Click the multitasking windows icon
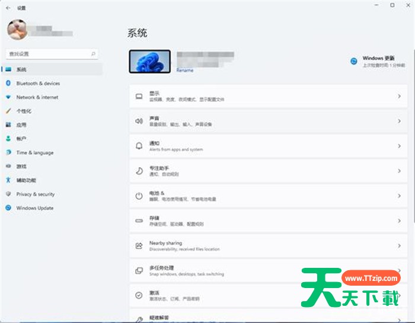 (x=139, y=271)
